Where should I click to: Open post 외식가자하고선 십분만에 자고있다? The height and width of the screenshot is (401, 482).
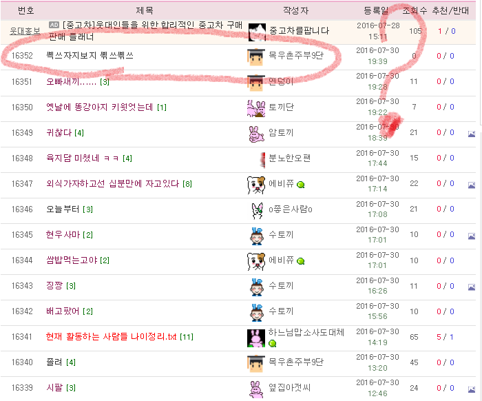(x=112, y=183)
